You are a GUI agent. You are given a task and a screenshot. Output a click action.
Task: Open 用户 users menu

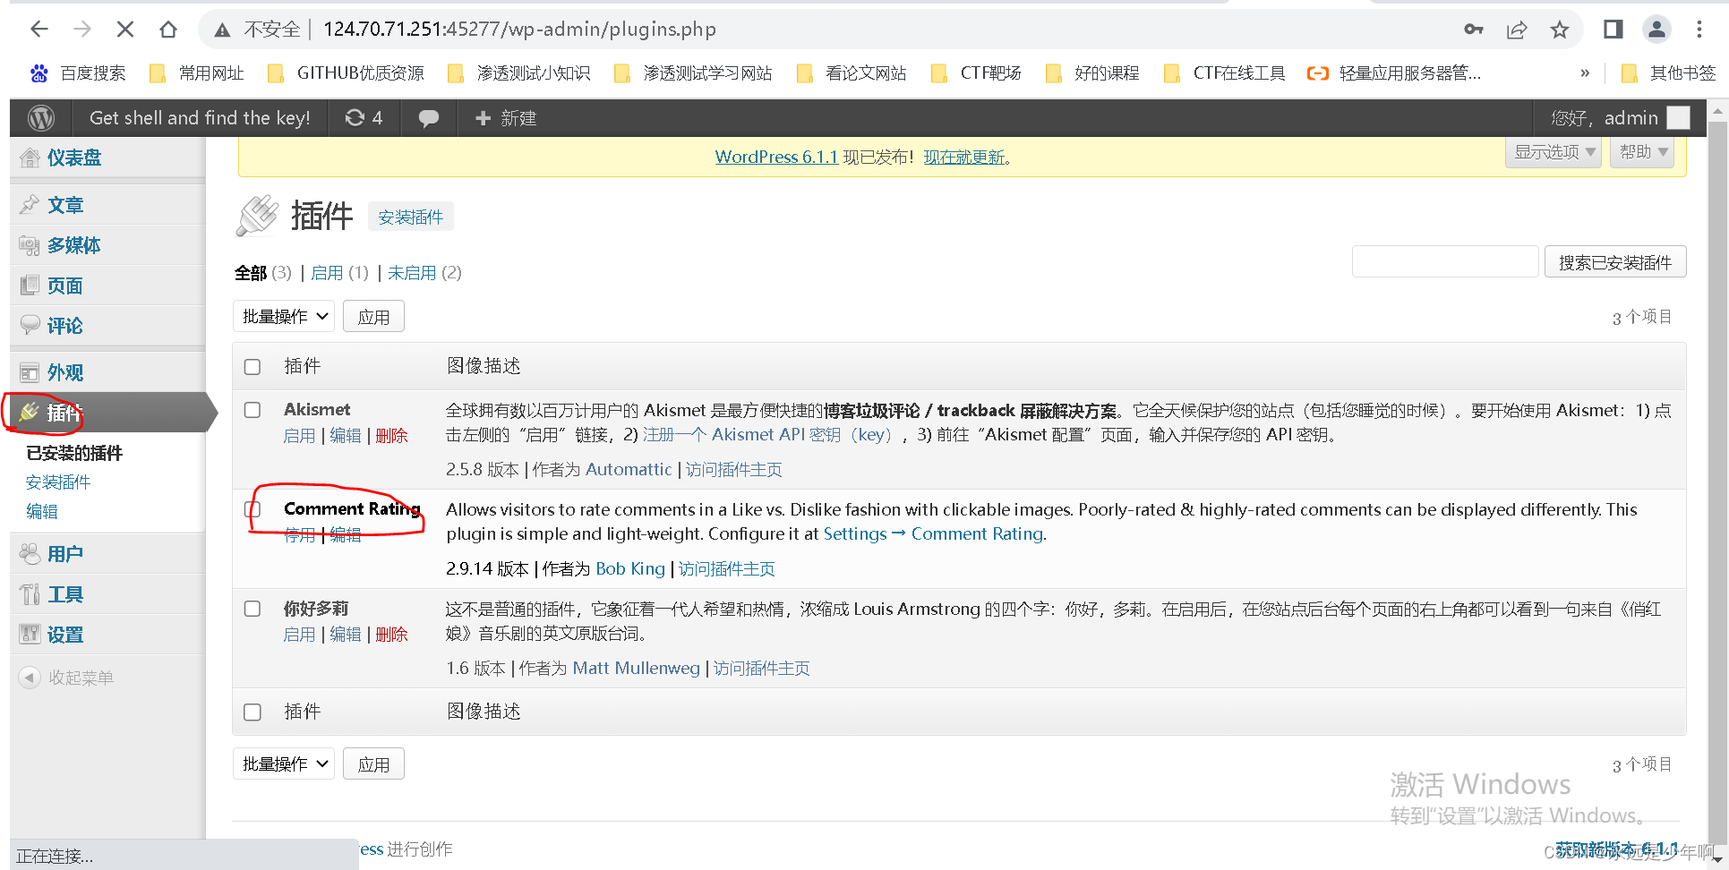tap(64, 554)
